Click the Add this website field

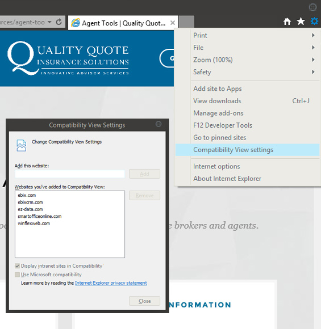click(70, 174)
